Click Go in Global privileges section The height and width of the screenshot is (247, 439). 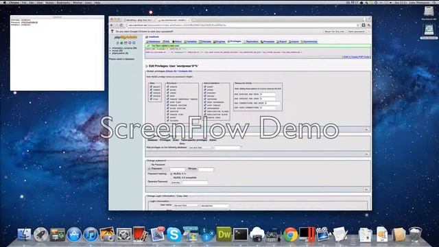pyautogui.click(x=366, y=130)
